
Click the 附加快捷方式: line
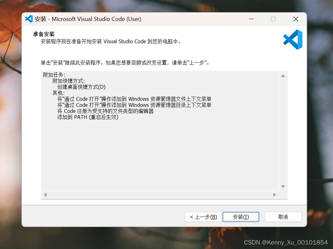coord(69,81)
